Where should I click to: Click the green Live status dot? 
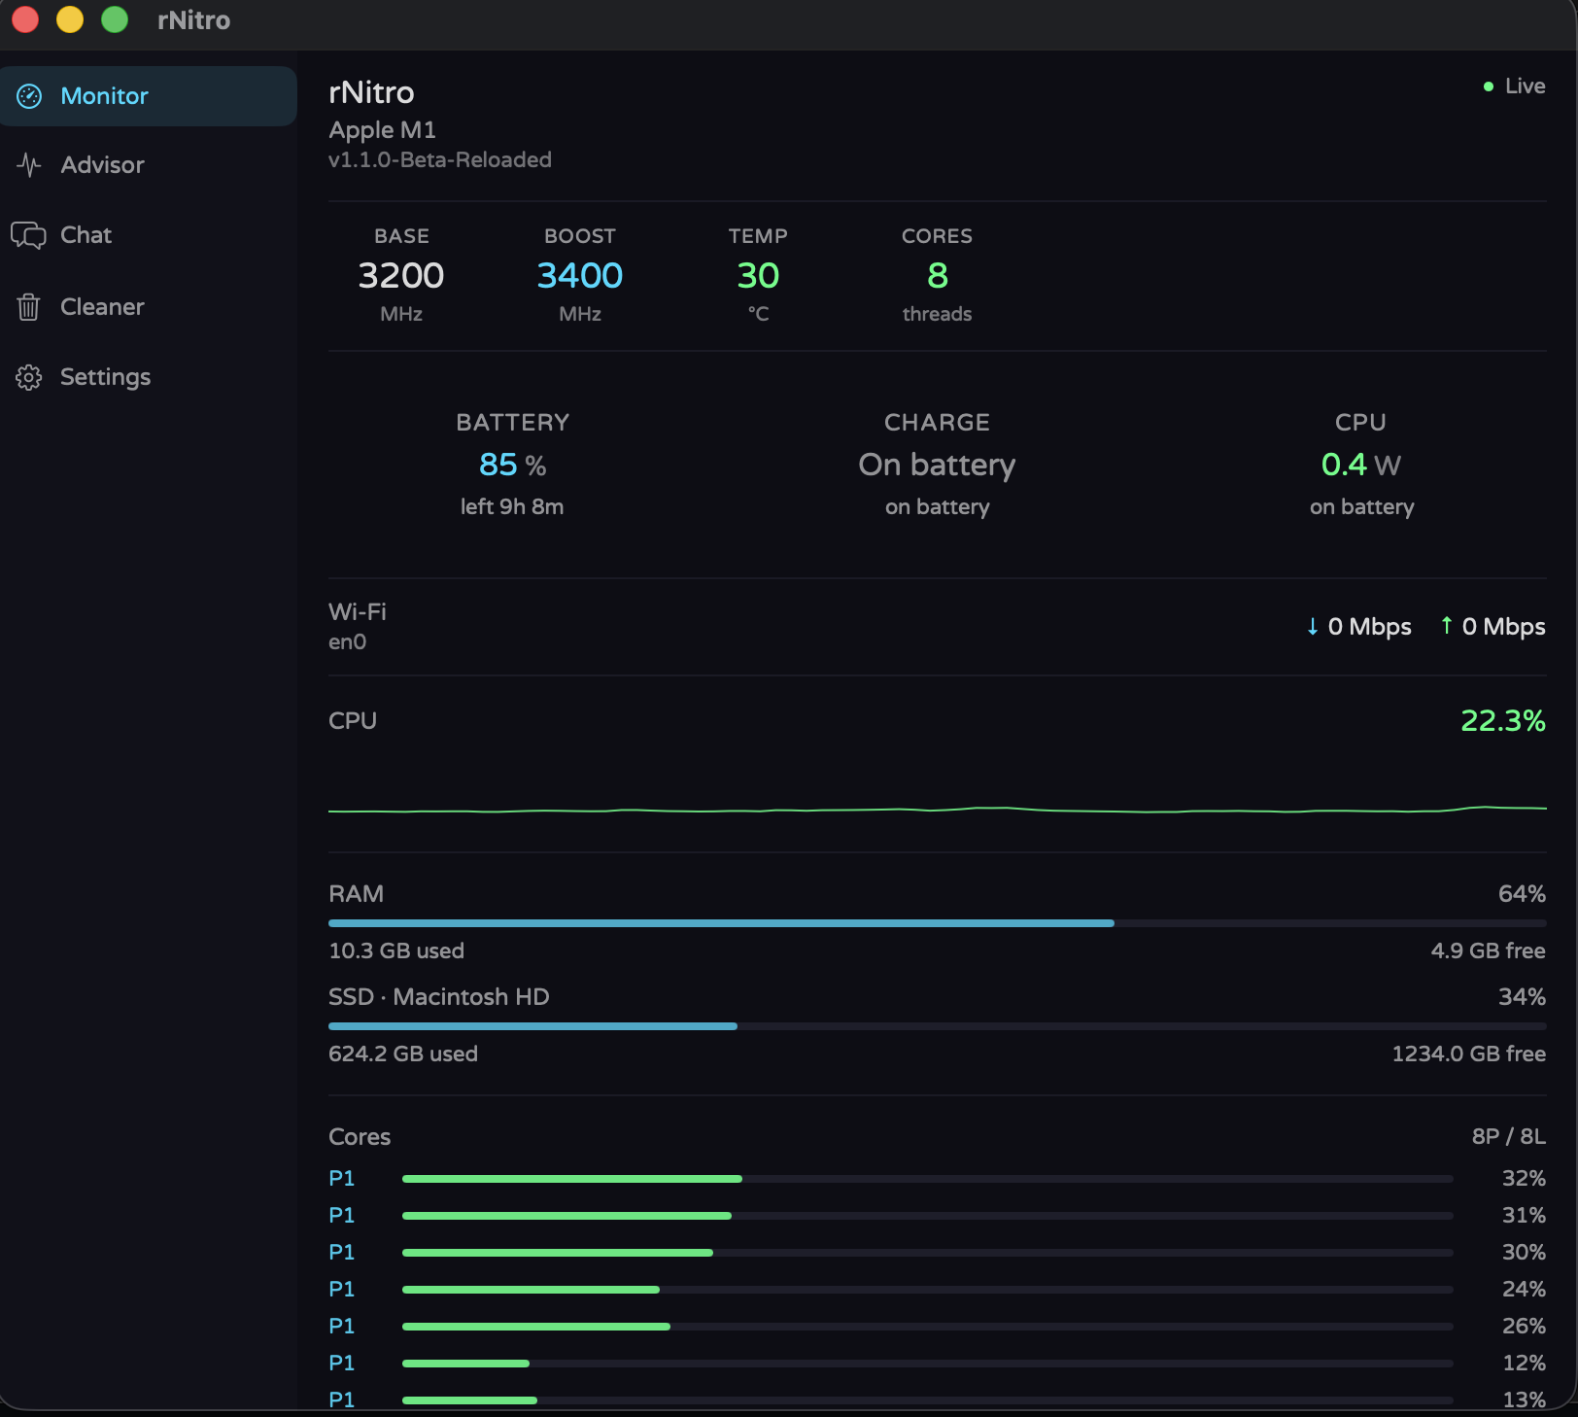coord(1488,86)
